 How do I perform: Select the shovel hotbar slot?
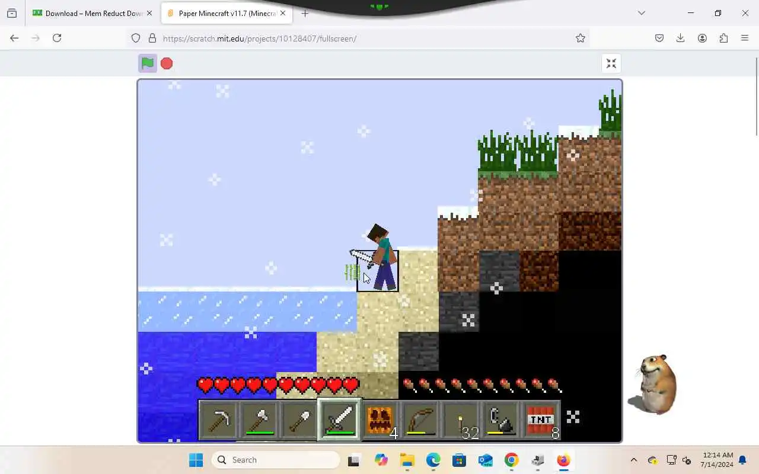[299, 420]
